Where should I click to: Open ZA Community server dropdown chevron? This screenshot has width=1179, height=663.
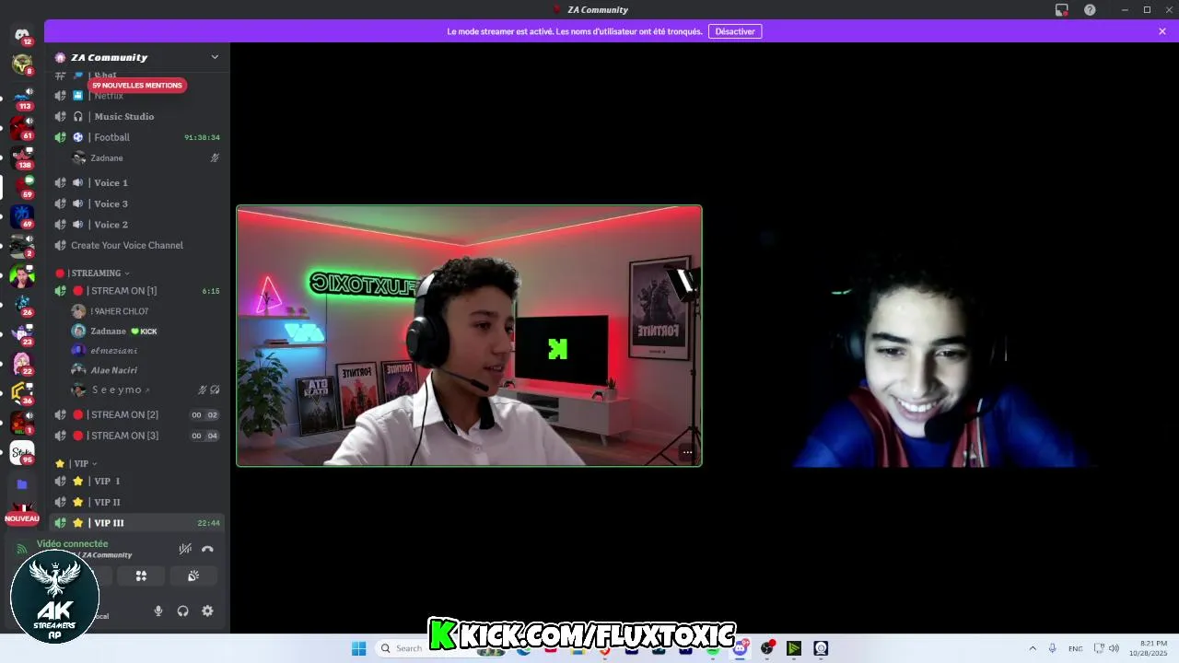click(x=215, y=57)
